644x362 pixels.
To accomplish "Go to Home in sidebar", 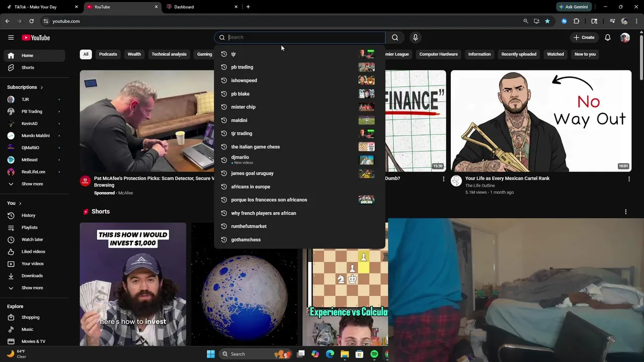I will tap(34, 55).
